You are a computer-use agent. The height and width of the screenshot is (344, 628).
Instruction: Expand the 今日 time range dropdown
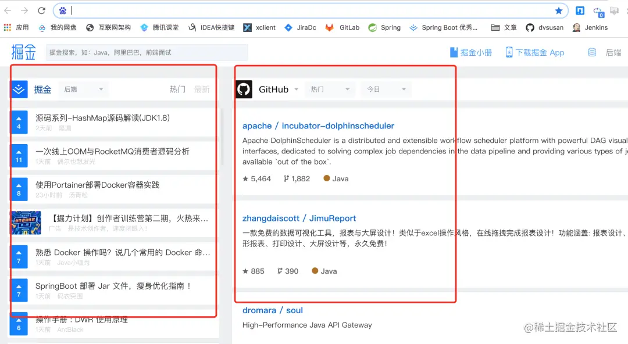(x=385, y=89)
